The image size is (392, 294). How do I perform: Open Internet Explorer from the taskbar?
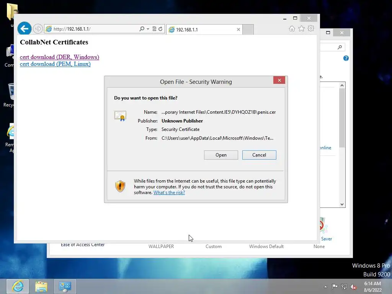[x=18, y=286]
